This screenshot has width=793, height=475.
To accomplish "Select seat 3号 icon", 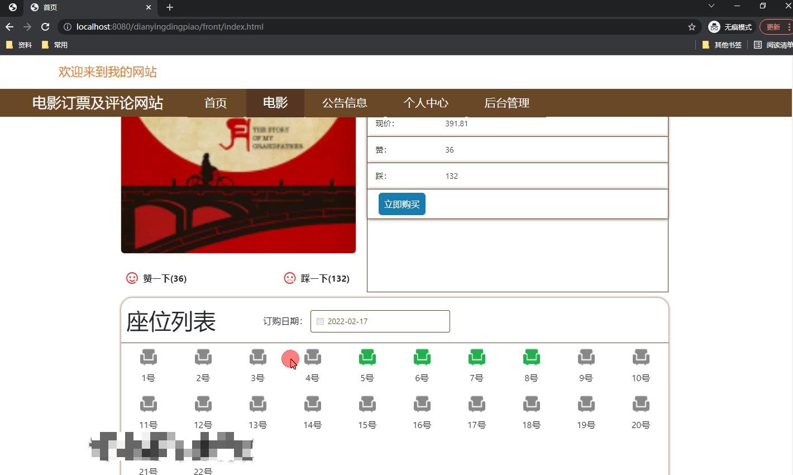I will [x=257, y=357].
